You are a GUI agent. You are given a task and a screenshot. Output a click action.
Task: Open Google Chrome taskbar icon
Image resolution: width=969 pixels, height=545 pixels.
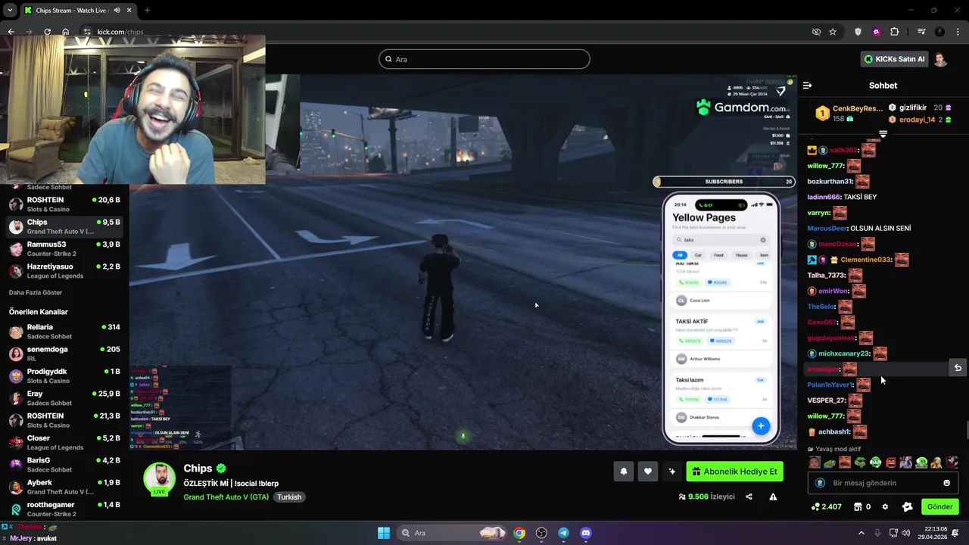point(519,533)
